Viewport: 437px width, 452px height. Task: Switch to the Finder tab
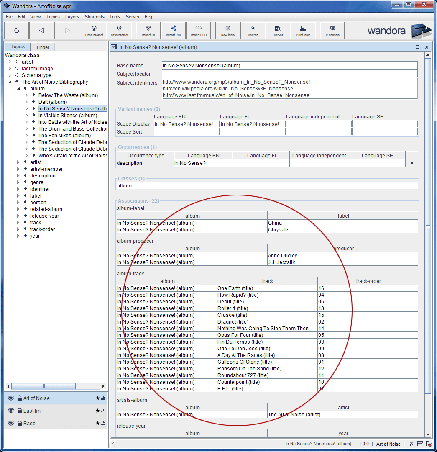(x=43, y=47)
